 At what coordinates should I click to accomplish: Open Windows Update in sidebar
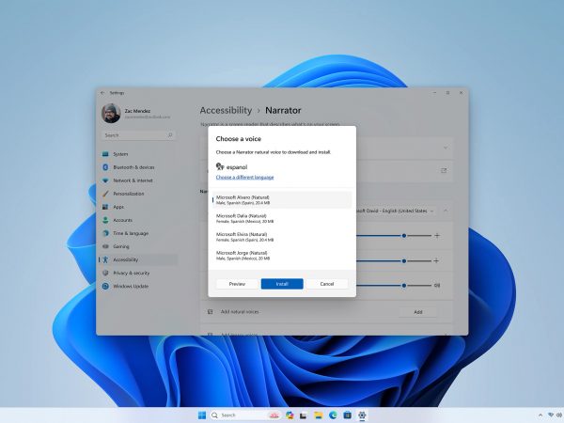tap(138, 286)
